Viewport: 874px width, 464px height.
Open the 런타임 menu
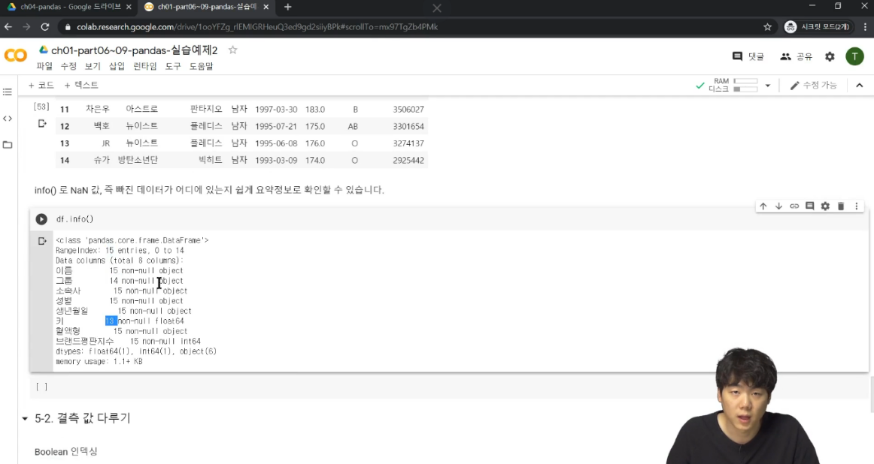click(x=145, y=66)
